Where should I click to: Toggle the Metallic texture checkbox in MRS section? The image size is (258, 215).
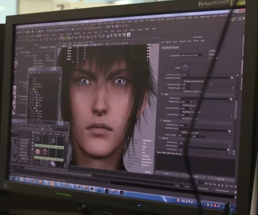coord(182,105)
